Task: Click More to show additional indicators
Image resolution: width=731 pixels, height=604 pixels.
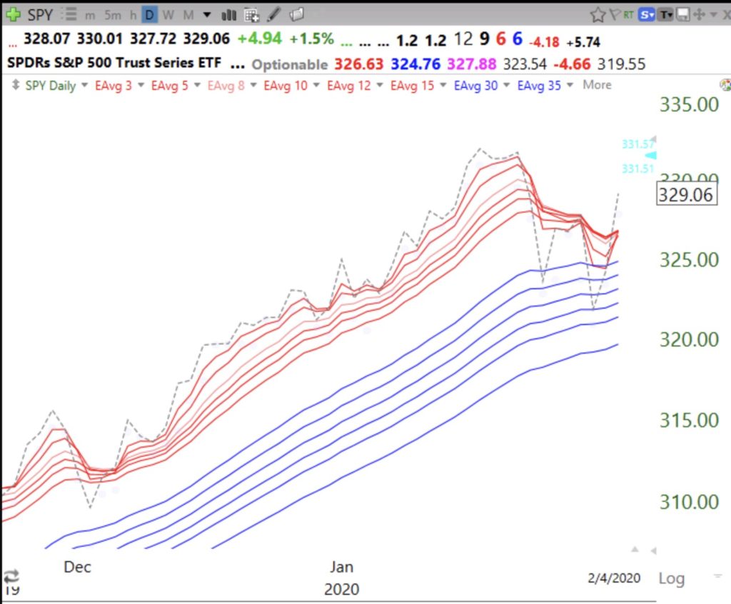Action: pyautogui.click(x=597, y=85)
